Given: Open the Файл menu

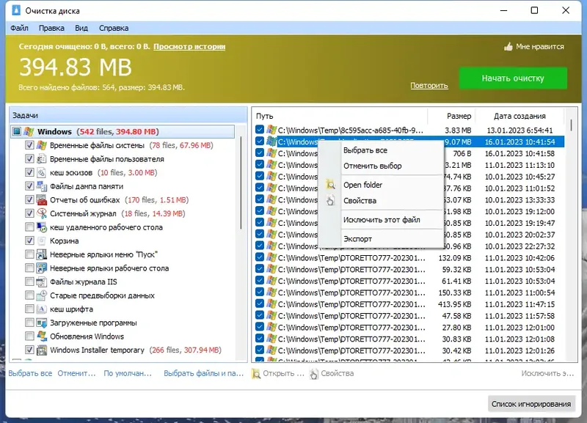Looking at the screenshot, I should point(19,28).
